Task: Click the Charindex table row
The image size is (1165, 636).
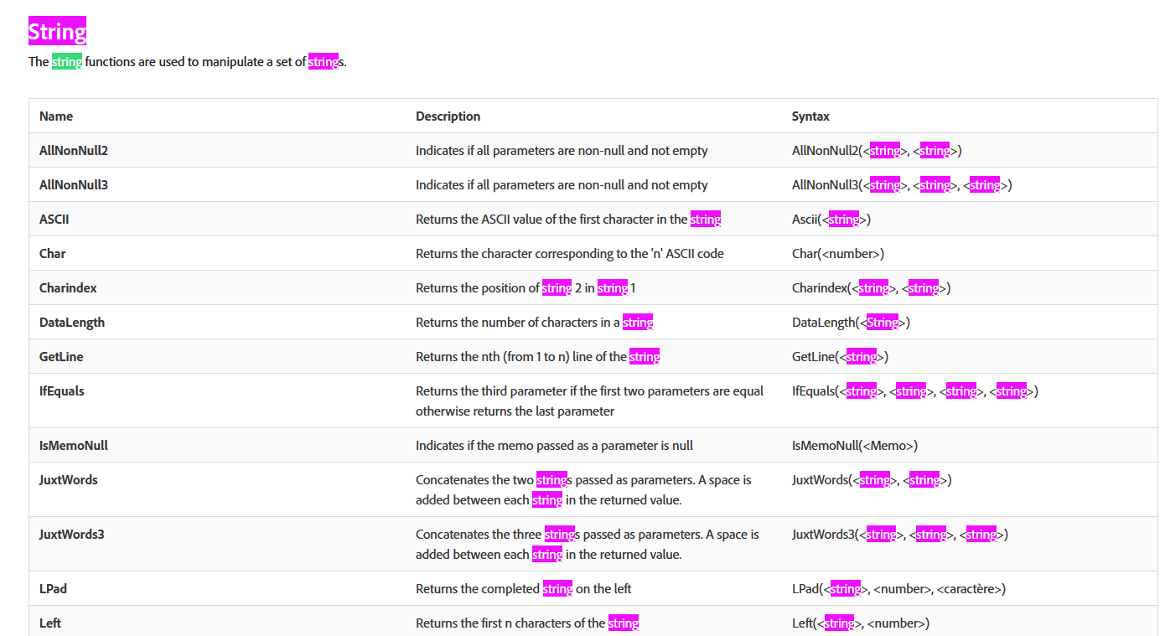Action: 67,287
